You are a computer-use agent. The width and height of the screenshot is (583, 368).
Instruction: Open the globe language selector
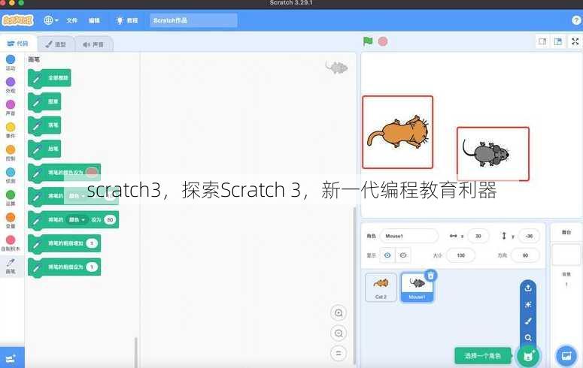point(51,20)
